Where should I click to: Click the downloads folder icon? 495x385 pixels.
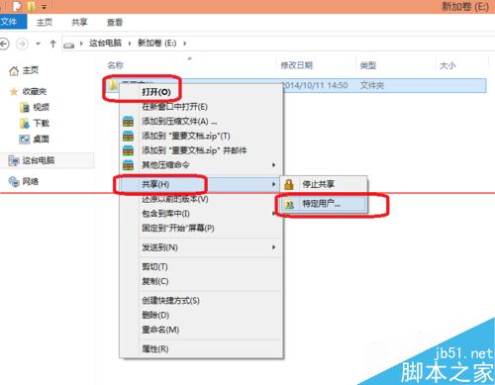(x=25, y=124)
